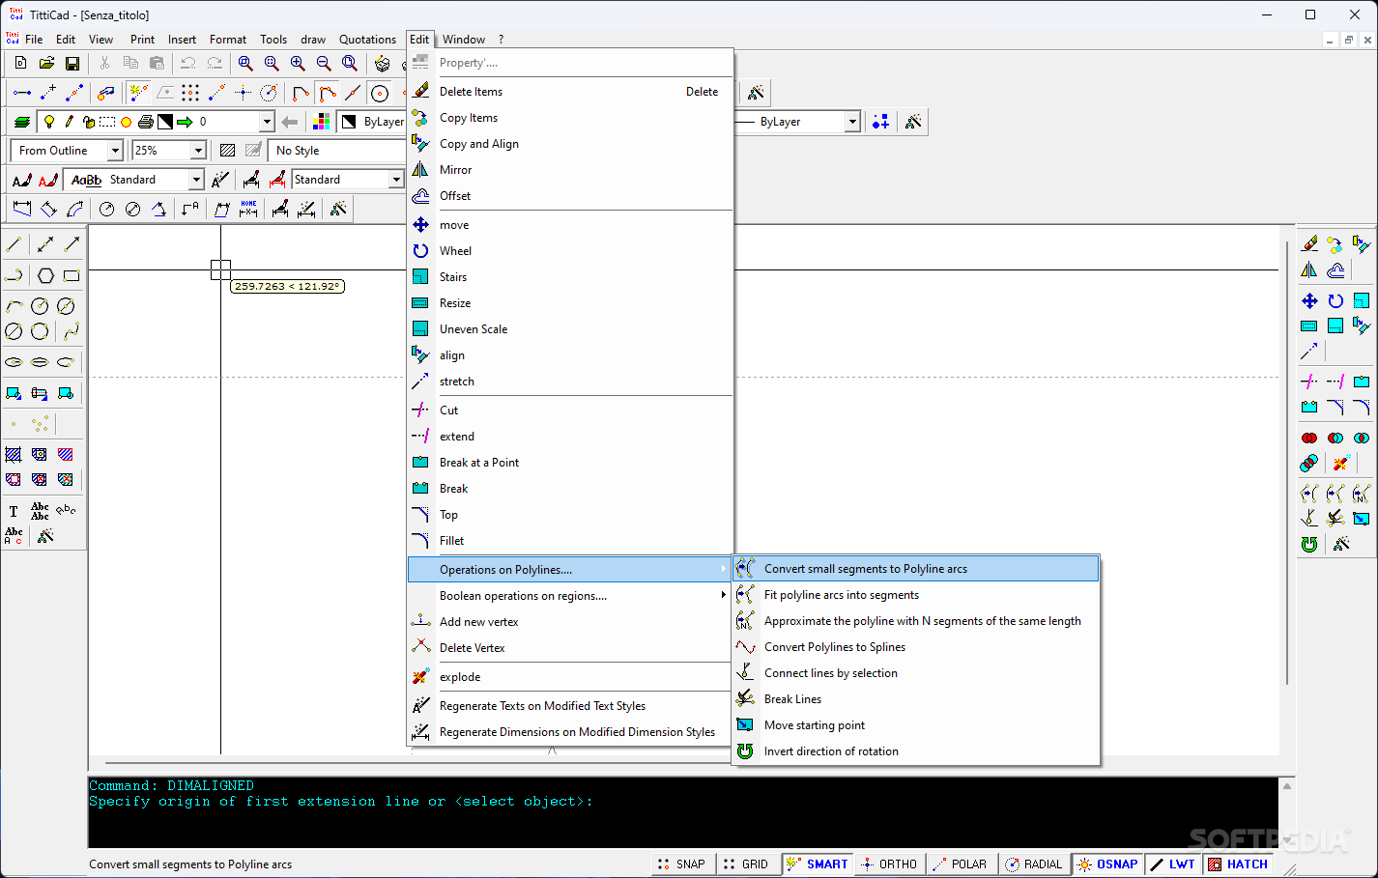Viewport: 1378px width, 878px height.
Task: Toggle LWT lineweight display
Action: pyautogui.click(x=1173, y=864)
